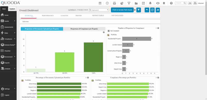Open the user settings icon beside JWaddell

pos(195,3)
